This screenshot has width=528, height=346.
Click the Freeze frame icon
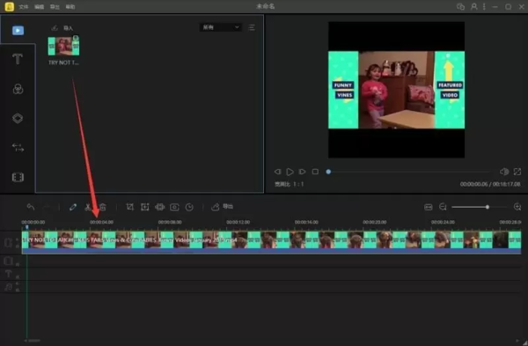click(x=174, y=207)
